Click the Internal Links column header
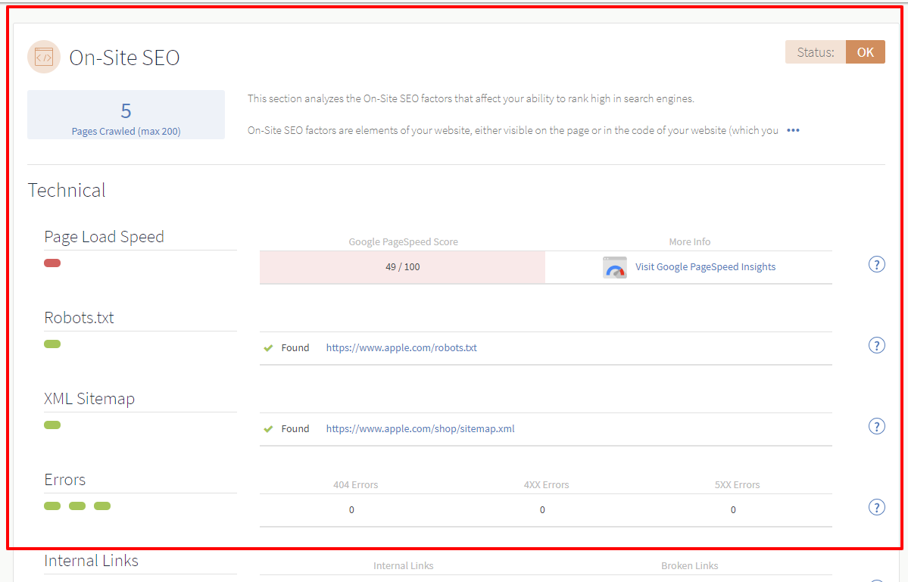This screenshot has width=908, height=582. (x=403, y=566)
